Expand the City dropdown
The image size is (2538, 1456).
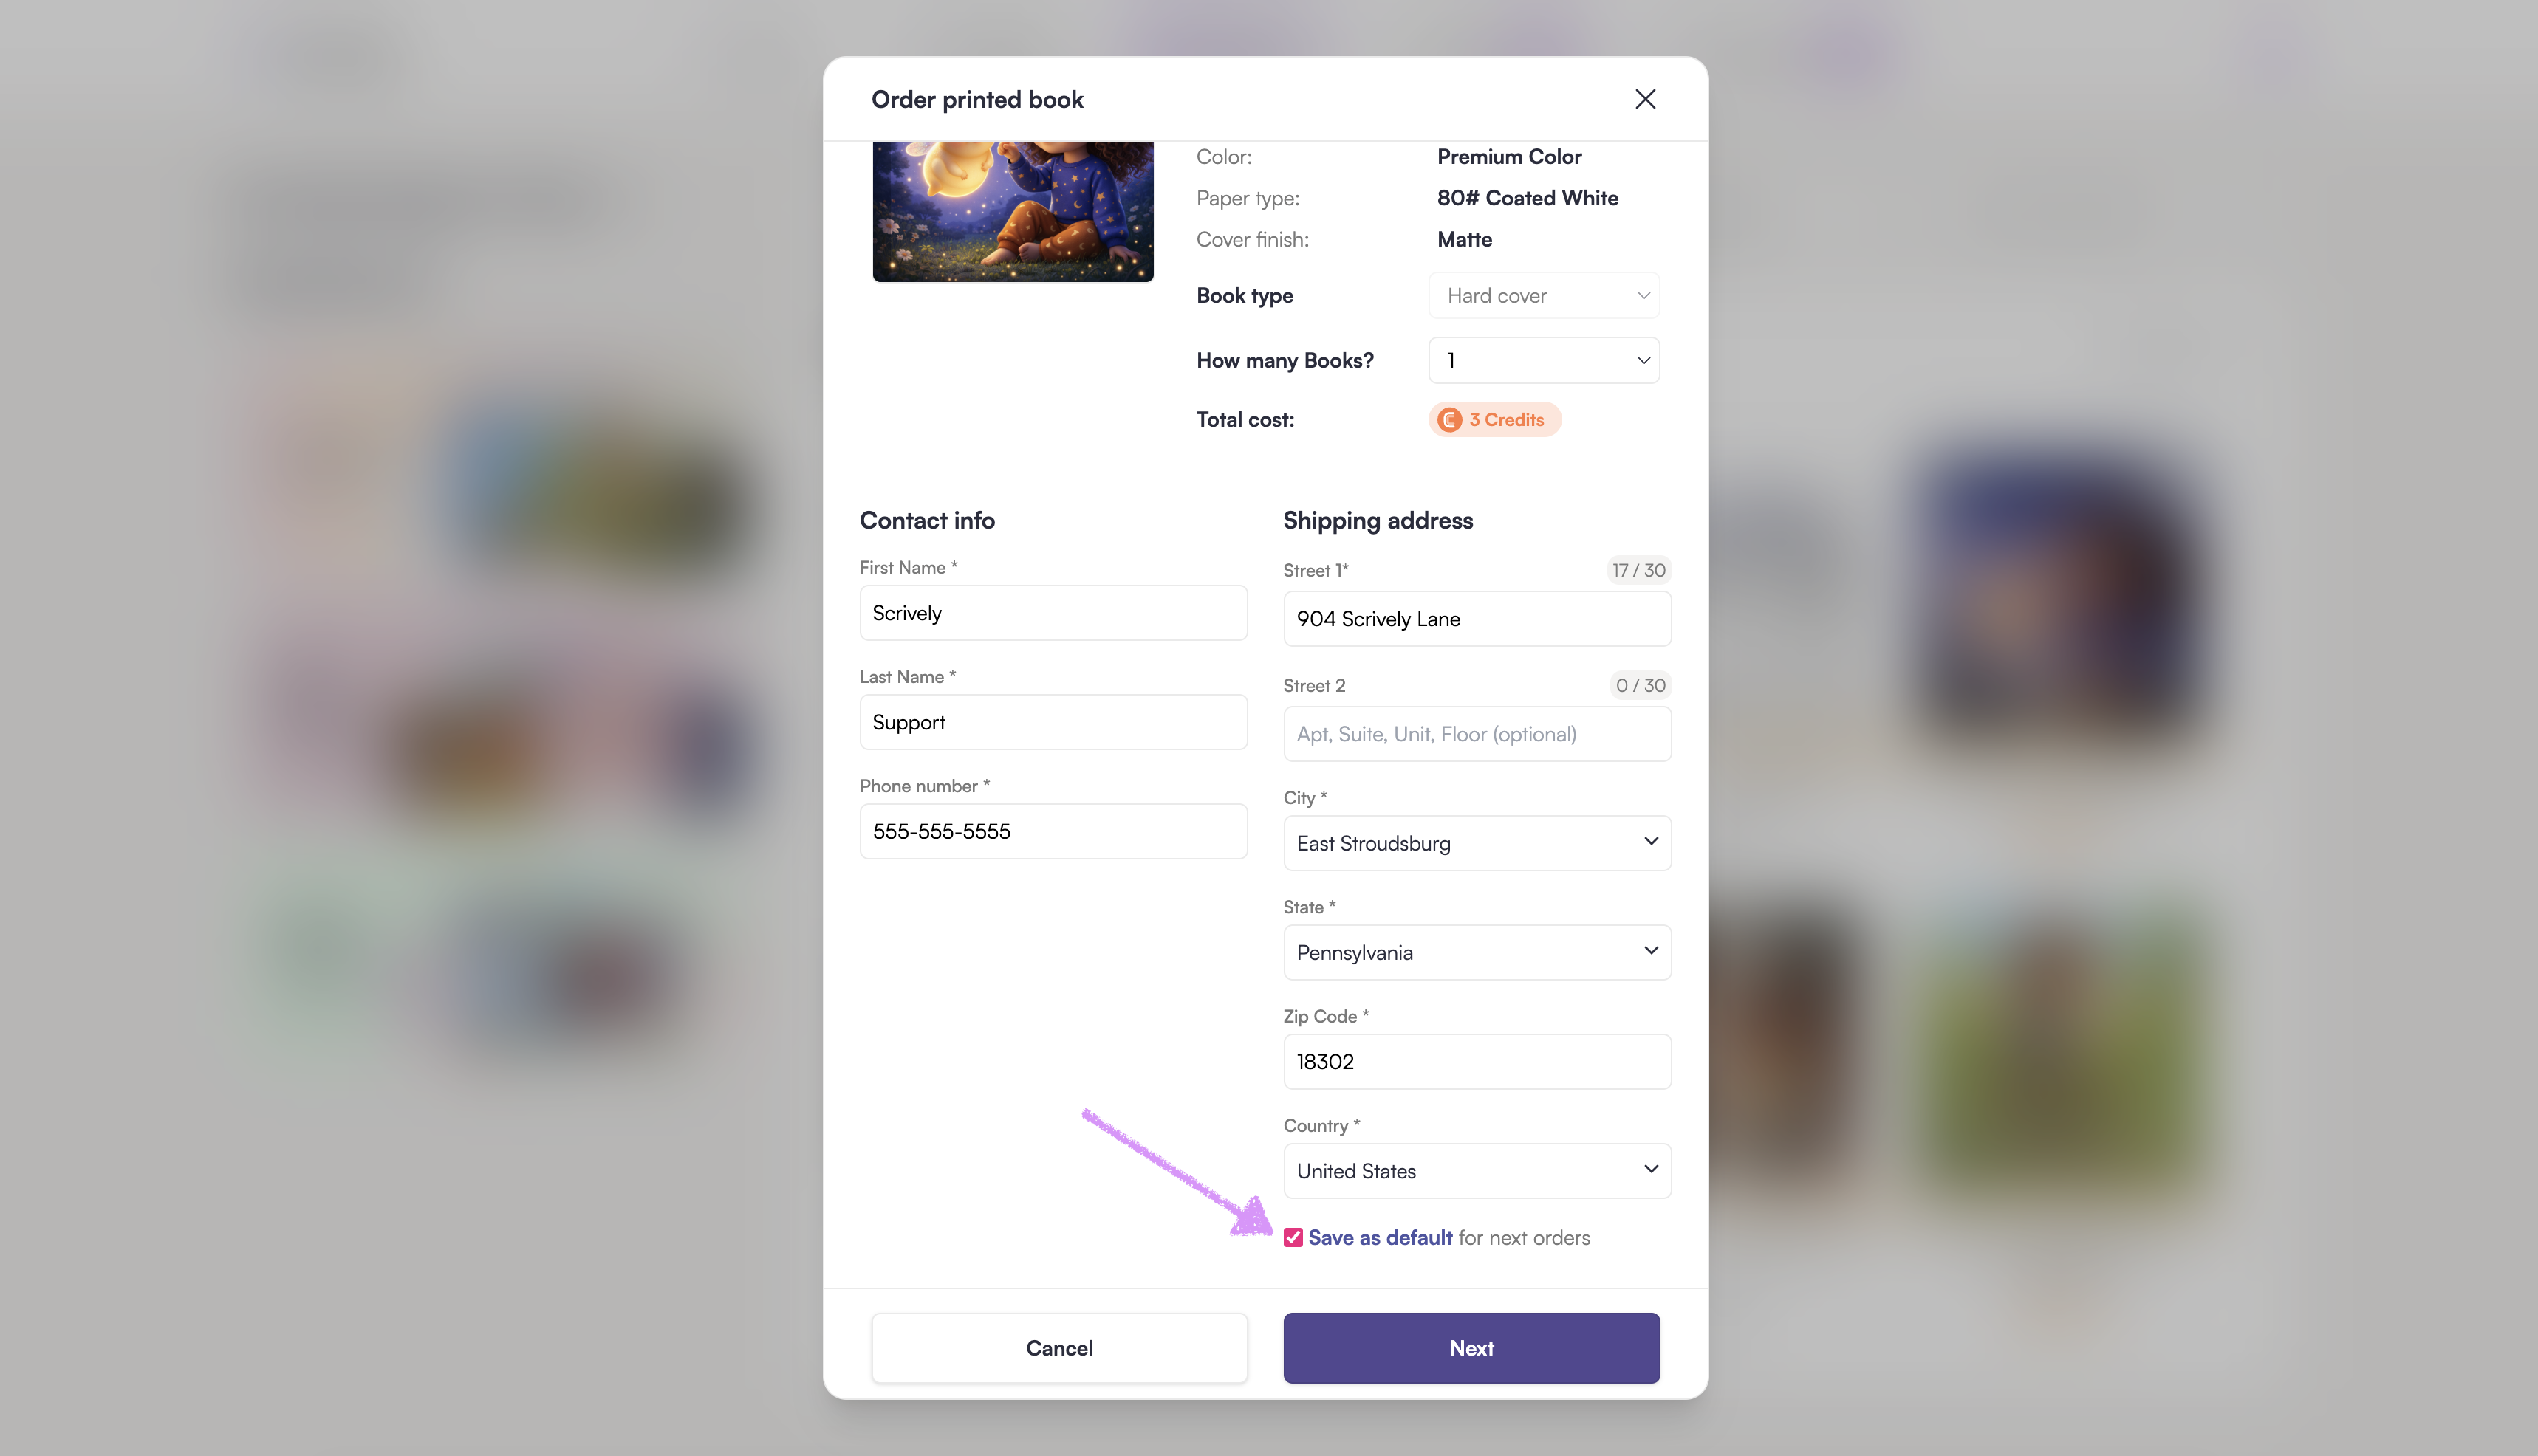coord(1477,843)
